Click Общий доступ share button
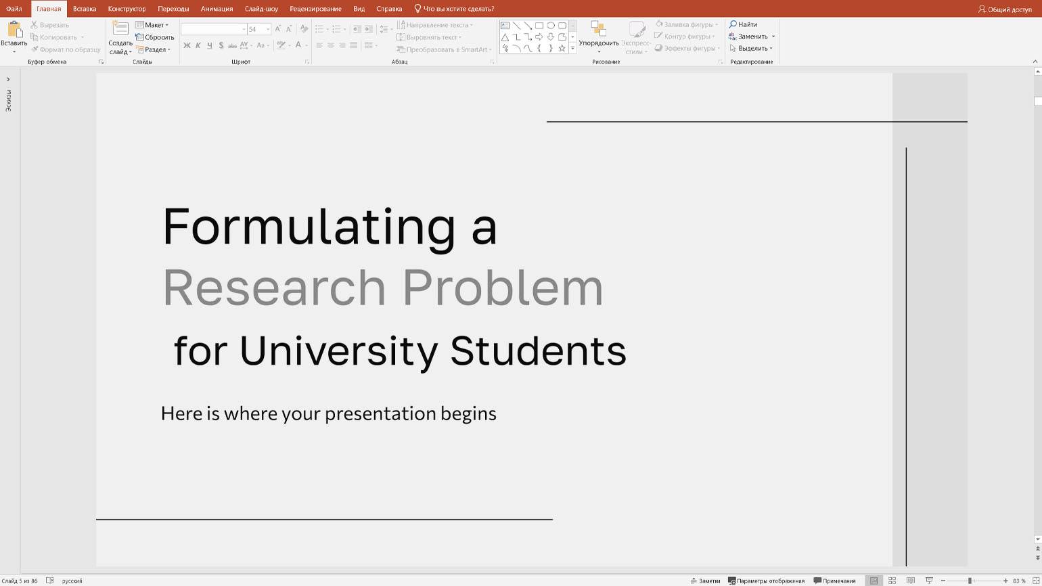Viewport: 1042px width, 586px height. click(x=1005, y=9)
